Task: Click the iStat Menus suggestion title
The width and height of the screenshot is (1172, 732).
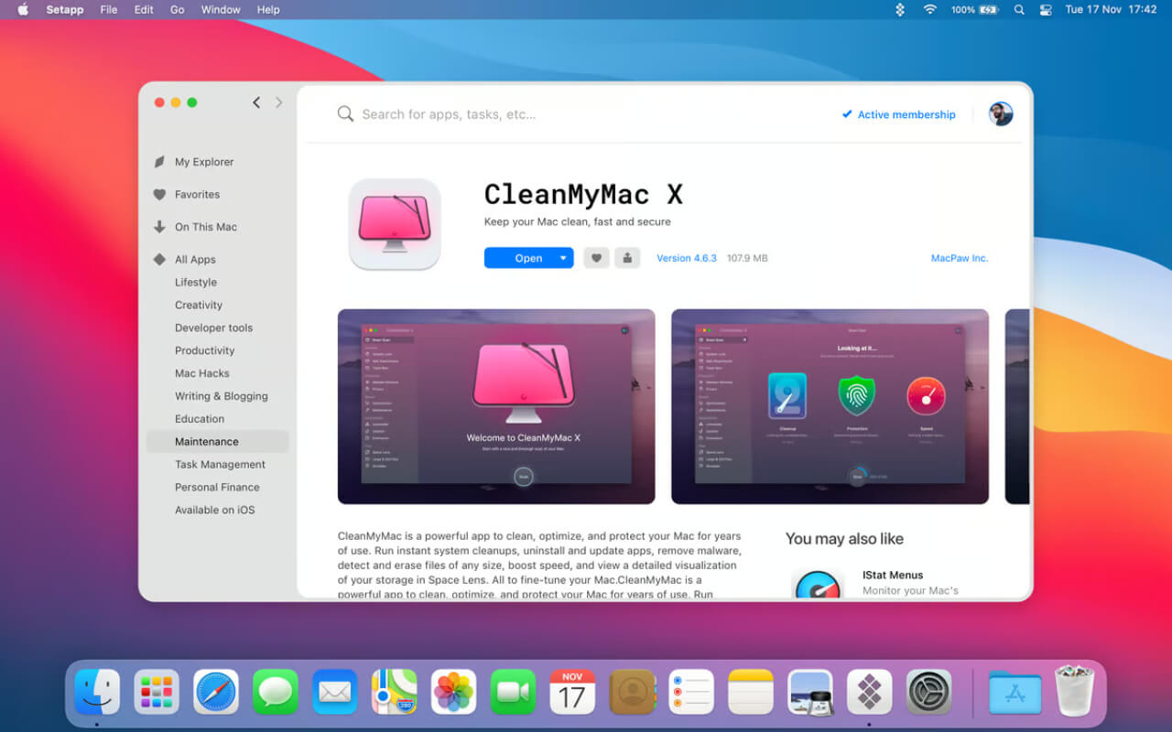Action: pos(893,576)
